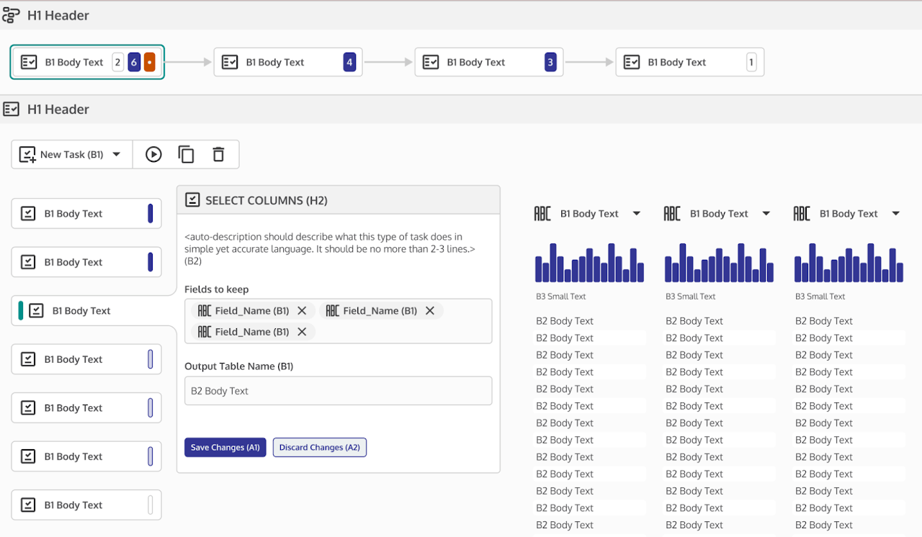Select the bottom task with the white indicator
The height and width of the screenshot is (537, 922).
pos(86,505)
